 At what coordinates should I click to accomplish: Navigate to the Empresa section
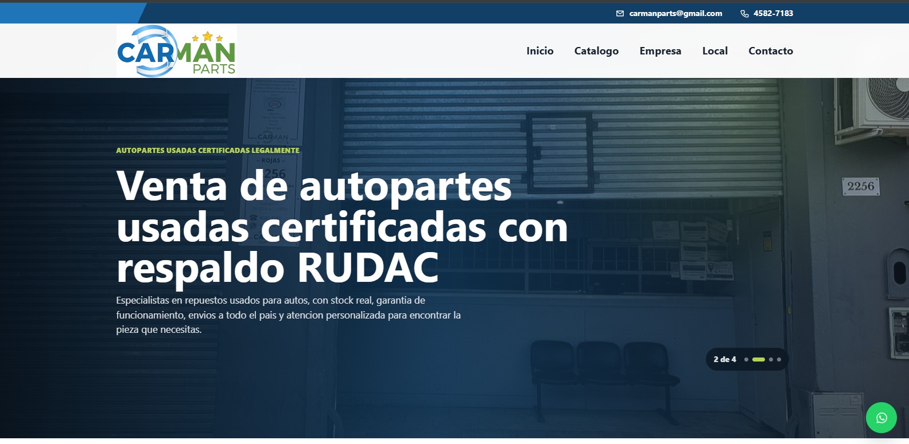click(x=661, y=51)
